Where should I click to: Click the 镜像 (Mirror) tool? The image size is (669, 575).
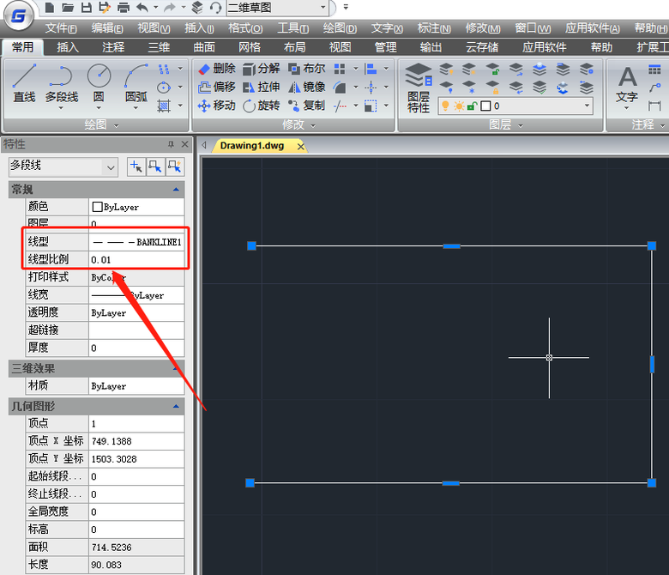click(307, 87)
